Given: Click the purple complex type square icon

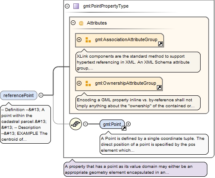Looking at the screenshot, I should tap(76, 6).
